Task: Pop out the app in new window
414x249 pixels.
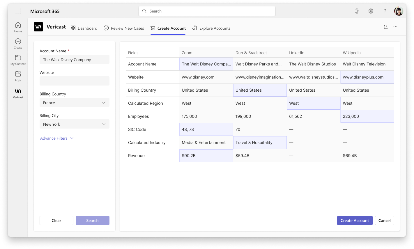Action: tap(386, 27)
